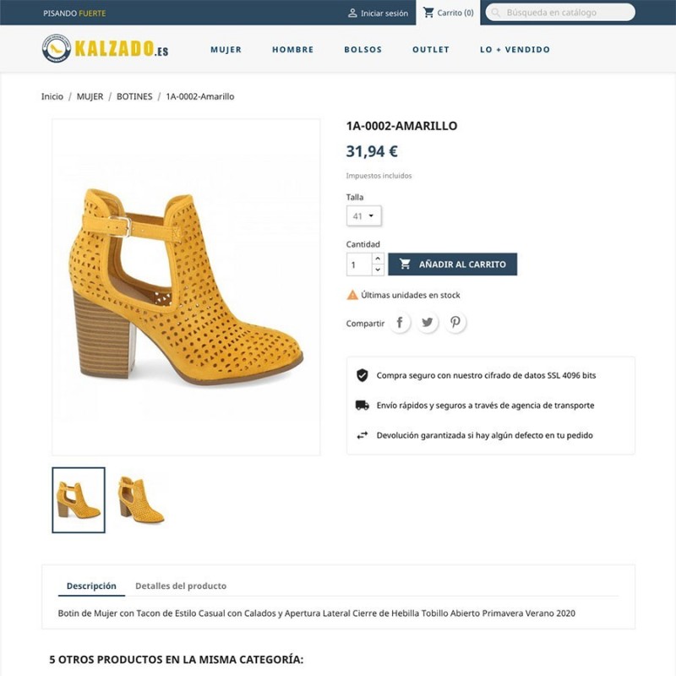Viewport: 676px width, 676px height.
Task: Select the second boot thumbnail
Action: [140, 499]
